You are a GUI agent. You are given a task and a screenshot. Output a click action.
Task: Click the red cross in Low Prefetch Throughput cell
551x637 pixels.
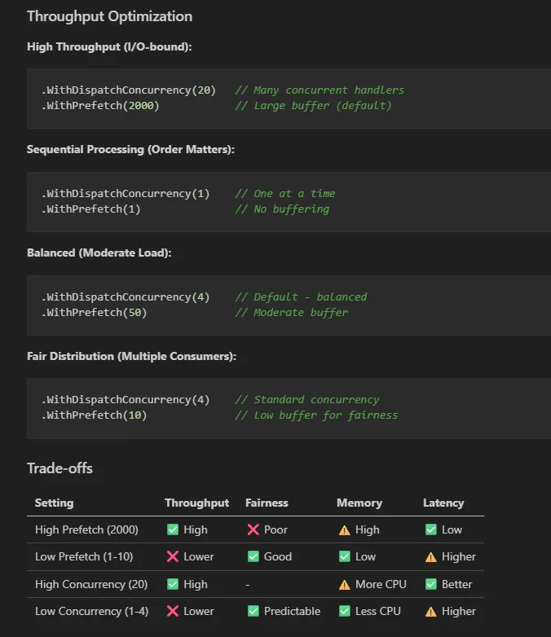point(172,556)
